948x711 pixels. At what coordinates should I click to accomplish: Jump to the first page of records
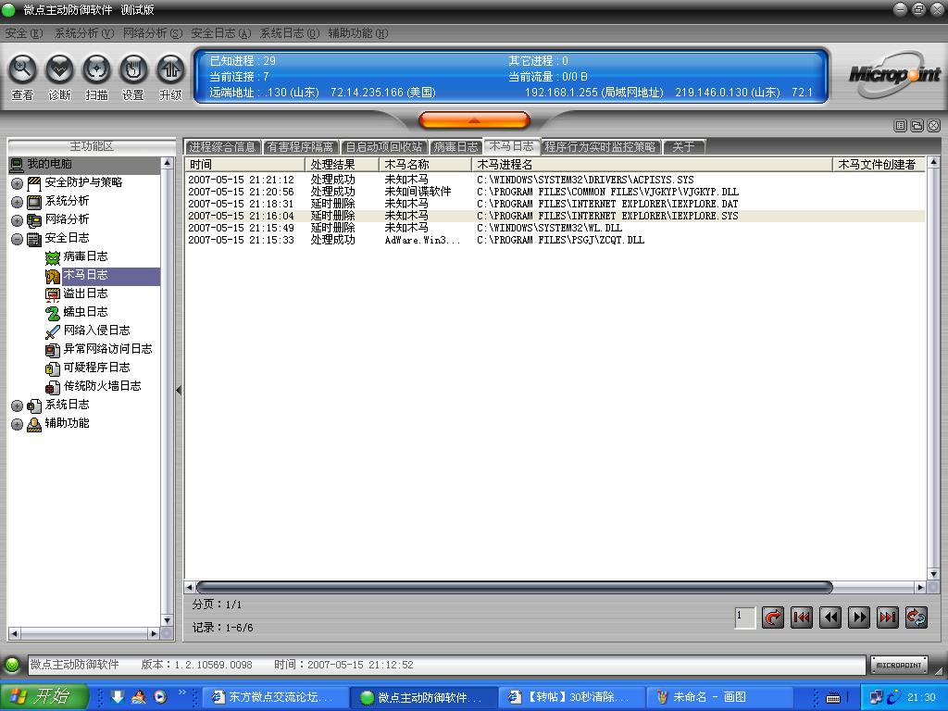click(x=802, y=617)
